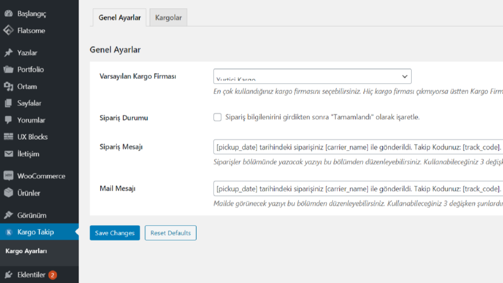Click the Sipariş Mesajı label
The image size is (503, 283).
pyautogui.click(x=121, y=147)
